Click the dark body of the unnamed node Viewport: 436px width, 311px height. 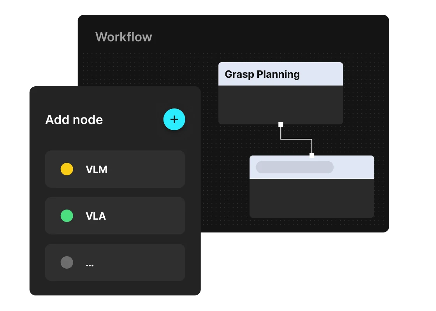311,197
